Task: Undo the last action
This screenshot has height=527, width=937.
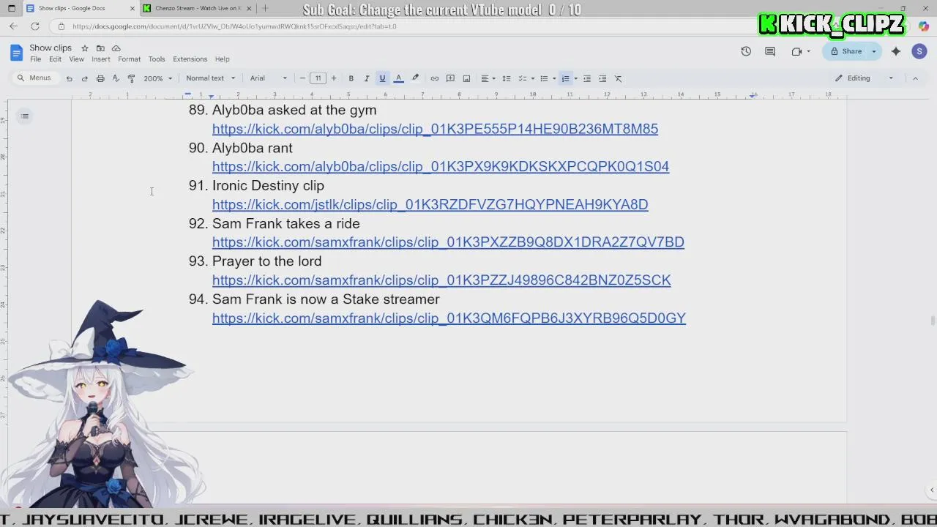Action: [x=69, y=78]
